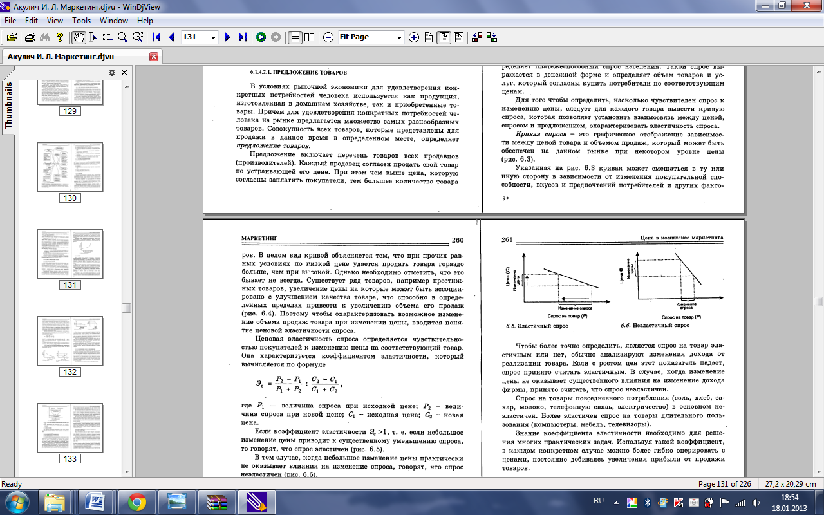Open the page number dropdown arrow
This screenshot has height=515, width=824.
click(214, 37)
